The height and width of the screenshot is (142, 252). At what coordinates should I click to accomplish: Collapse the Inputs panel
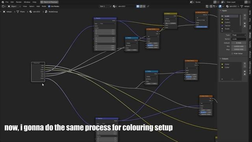coord(224,11)
